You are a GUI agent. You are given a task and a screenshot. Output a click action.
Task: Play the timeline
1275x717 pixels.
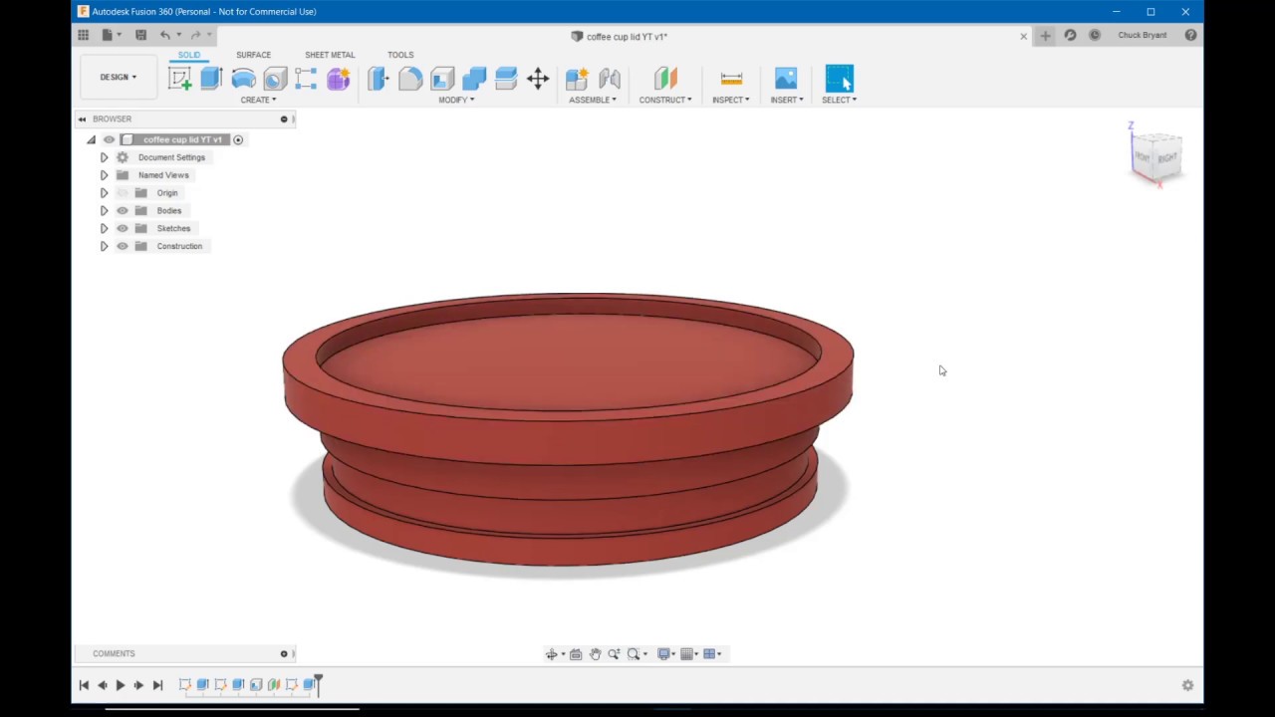121,685
